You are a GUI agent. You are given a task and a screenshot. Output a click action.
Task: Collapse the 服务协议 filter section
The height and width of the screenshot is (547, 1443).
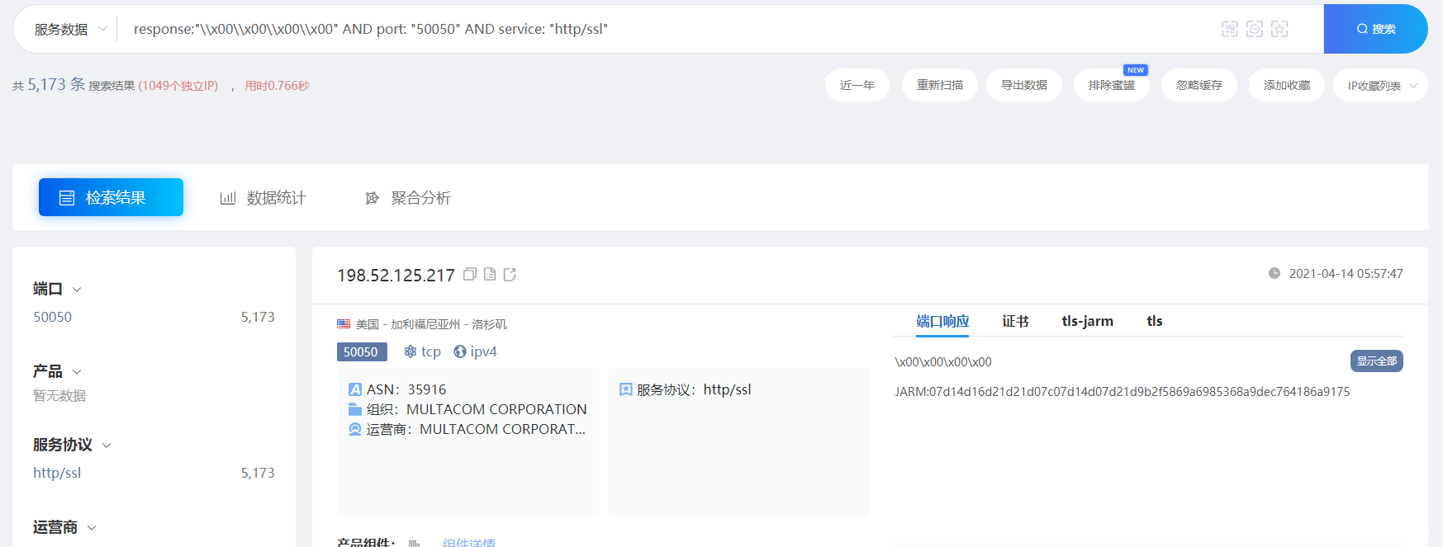pos(107,446)
